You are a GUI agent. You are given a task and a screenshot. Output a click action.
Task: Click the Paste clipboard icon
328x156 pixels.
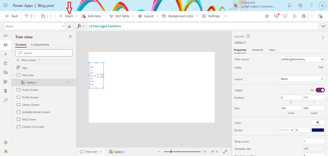[x=43, y=16]
